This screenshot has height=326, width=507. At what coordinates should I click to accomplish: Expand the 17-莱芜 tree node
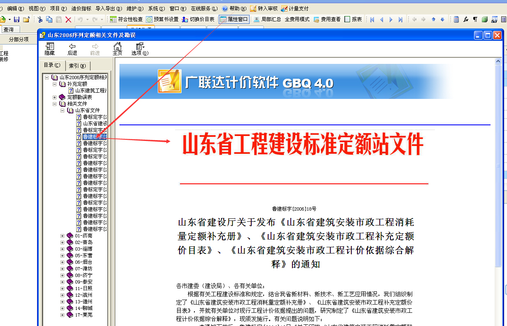(x=62, y=315)
